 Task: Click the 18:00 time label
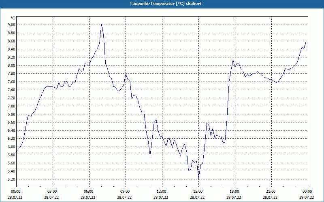pos(234,191)
